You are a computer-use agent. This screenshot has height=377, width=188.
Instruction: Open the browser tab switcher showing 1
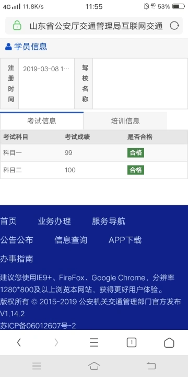[x=132, y=342]
